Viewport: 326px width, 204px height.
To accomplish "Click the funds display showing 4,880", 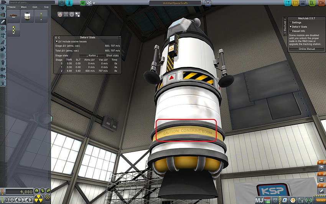I will point(19,192).
